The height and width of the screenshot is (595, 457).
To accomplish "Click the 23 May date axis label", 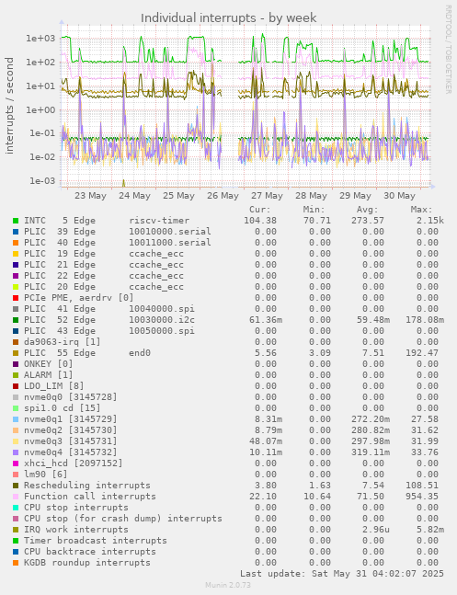I will coord(90,196).
